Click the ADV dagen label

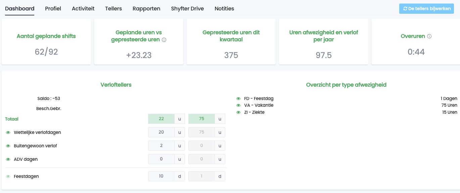26,159
